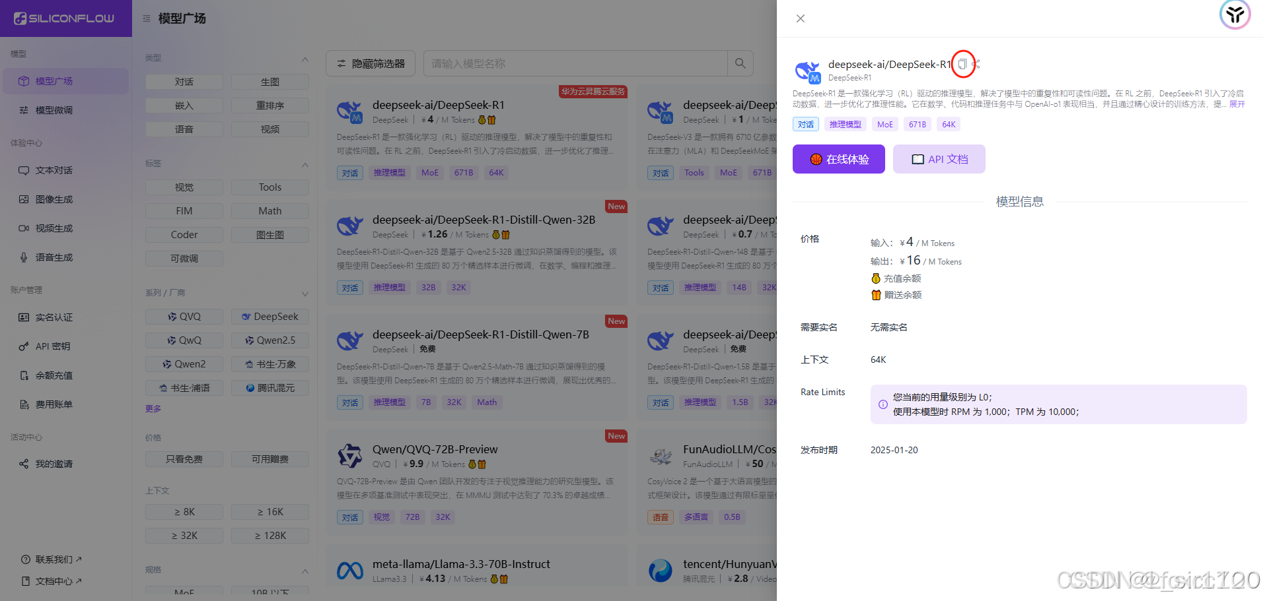The image size is (1263, 601).
Task: Go to 视频生成 in the sidebar
Action: point(65,228)
